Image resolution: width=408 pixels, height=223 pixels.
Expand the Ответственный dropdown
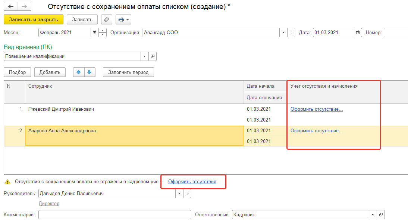(373, 215)
